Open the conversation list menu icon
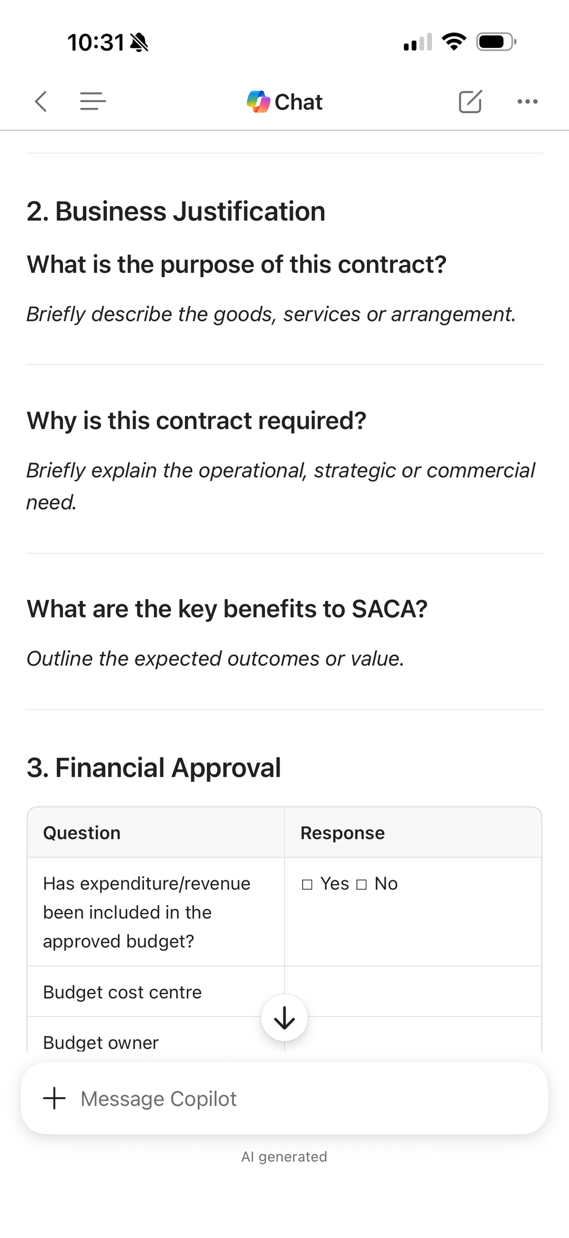569x1238 pixels. (93, 101)
